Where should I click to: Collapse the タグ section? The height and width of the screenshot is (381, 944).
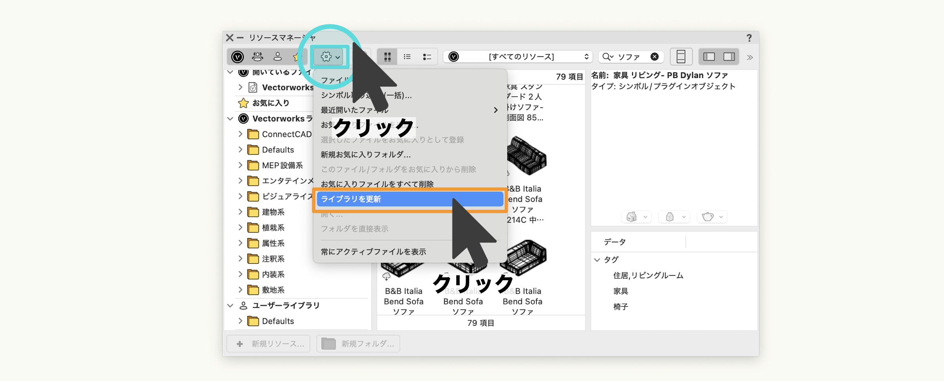tap(597, 259)
